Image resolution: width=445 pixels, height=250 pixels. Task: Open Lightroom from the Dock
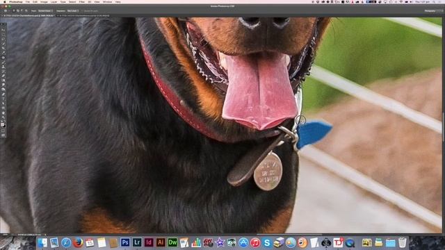[x=137, y=242]
